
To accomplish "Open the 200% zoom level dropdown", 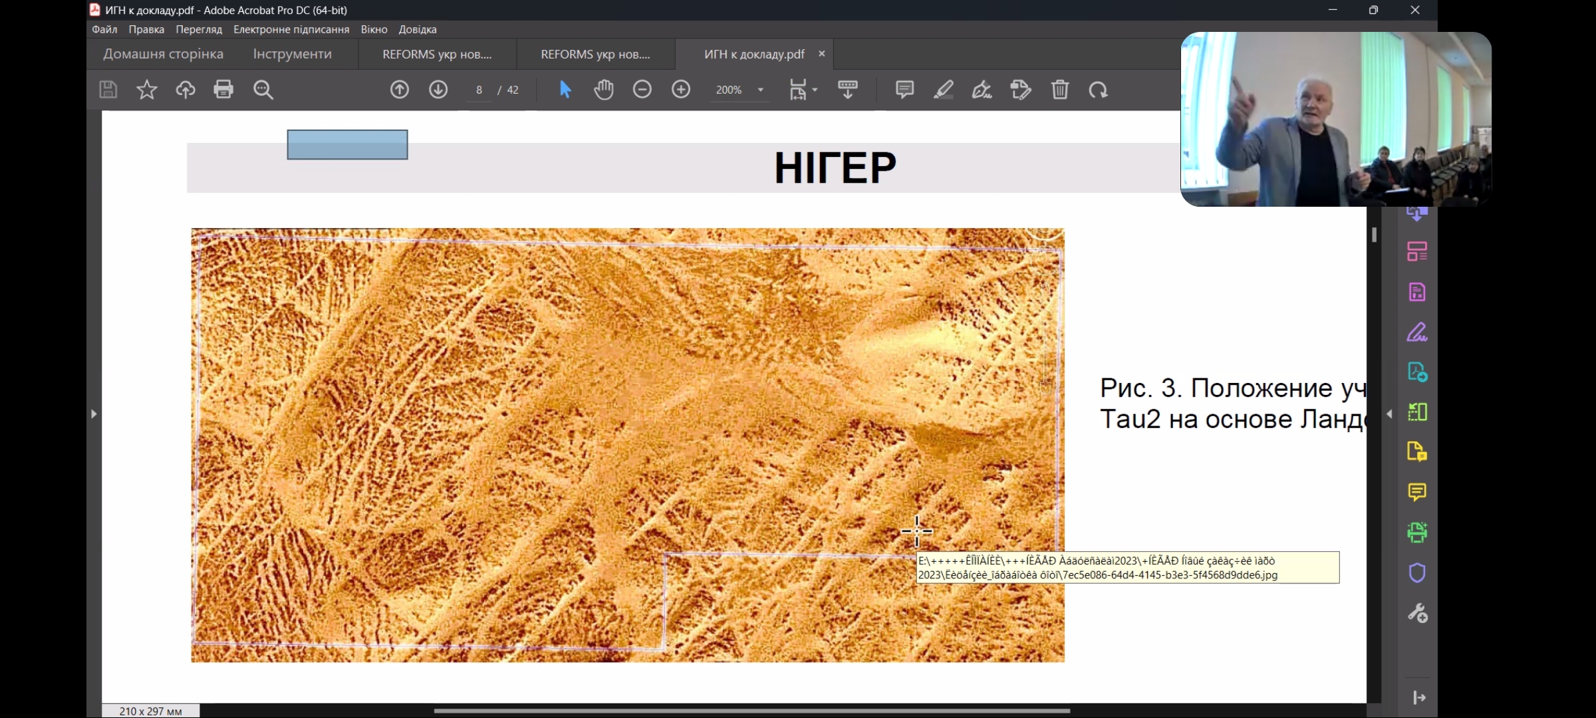I will point(760,90).
